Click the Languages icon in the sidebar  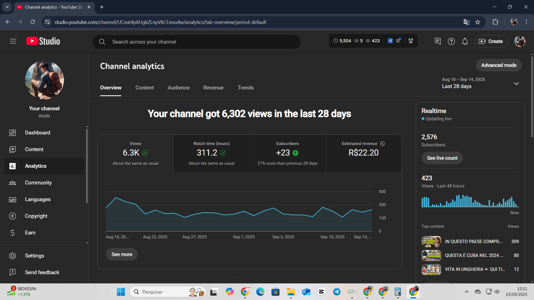tap(12, 199)
